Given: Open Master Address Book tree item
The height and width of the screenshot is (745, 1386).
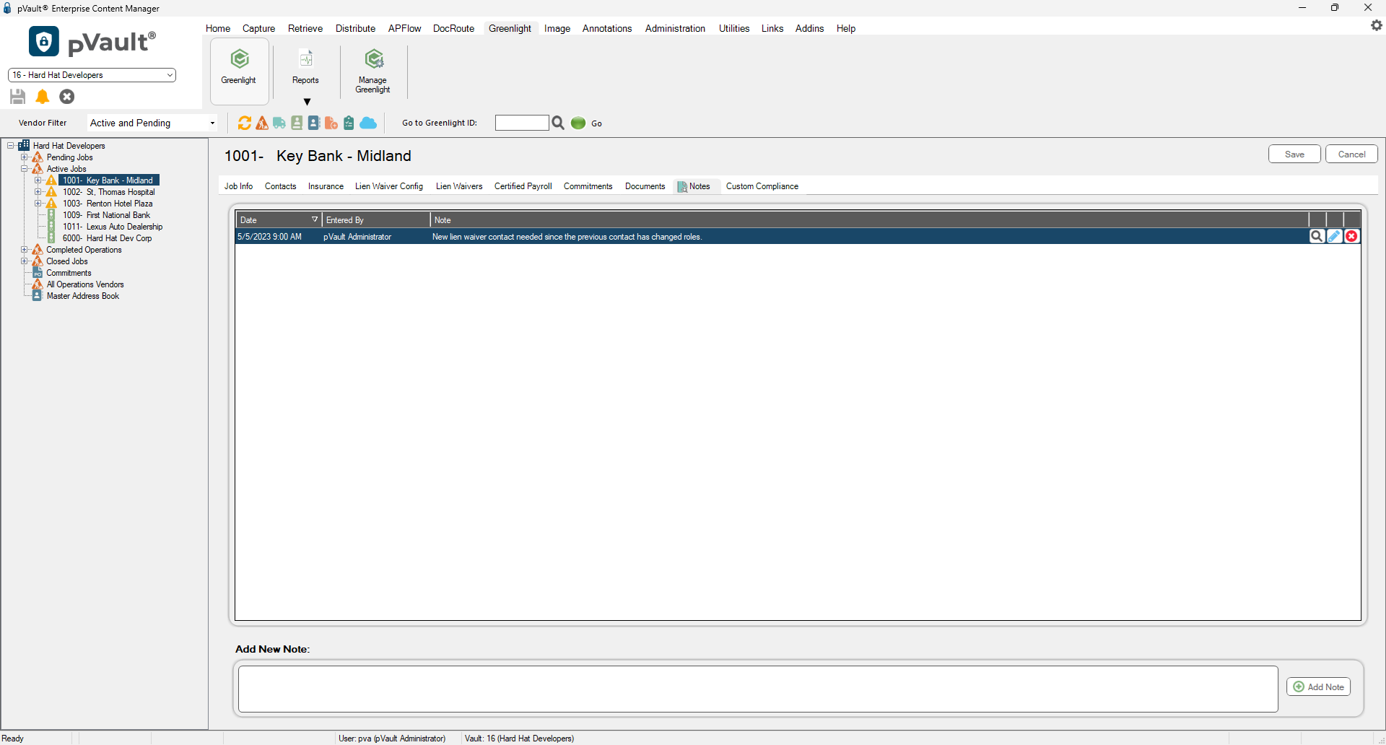Looking at the screenshot, I should [x=83, y=296].
